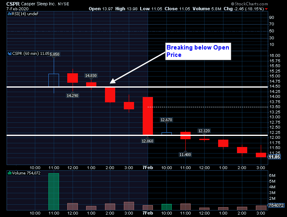Click the 14.830 price callout
The height and width of the screenshot is (217, 287).
coord(91,75)
